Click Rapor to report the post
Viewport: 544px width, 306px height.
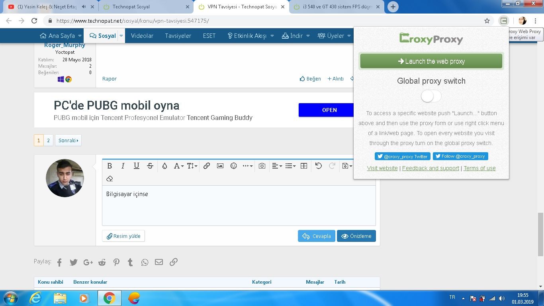click(110, 79)
